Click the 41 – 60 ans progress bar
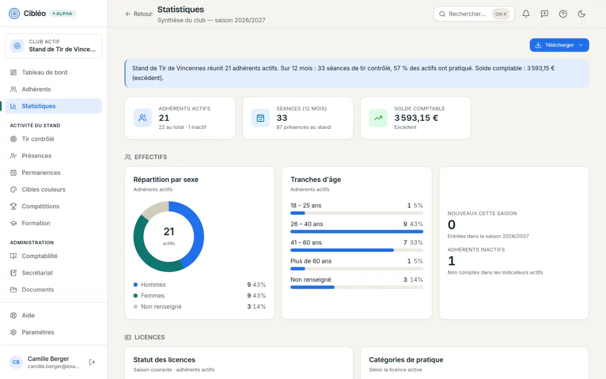The image size is (606, 379). tap(356, 250)
